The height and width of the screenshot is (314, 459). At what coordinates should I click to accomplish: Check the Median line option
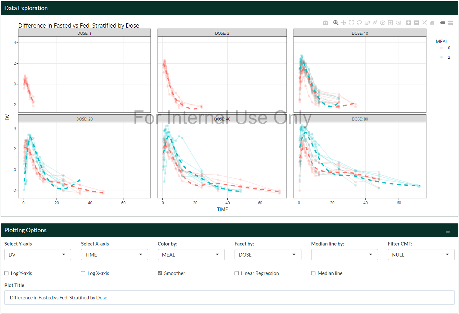pos(313,273)
